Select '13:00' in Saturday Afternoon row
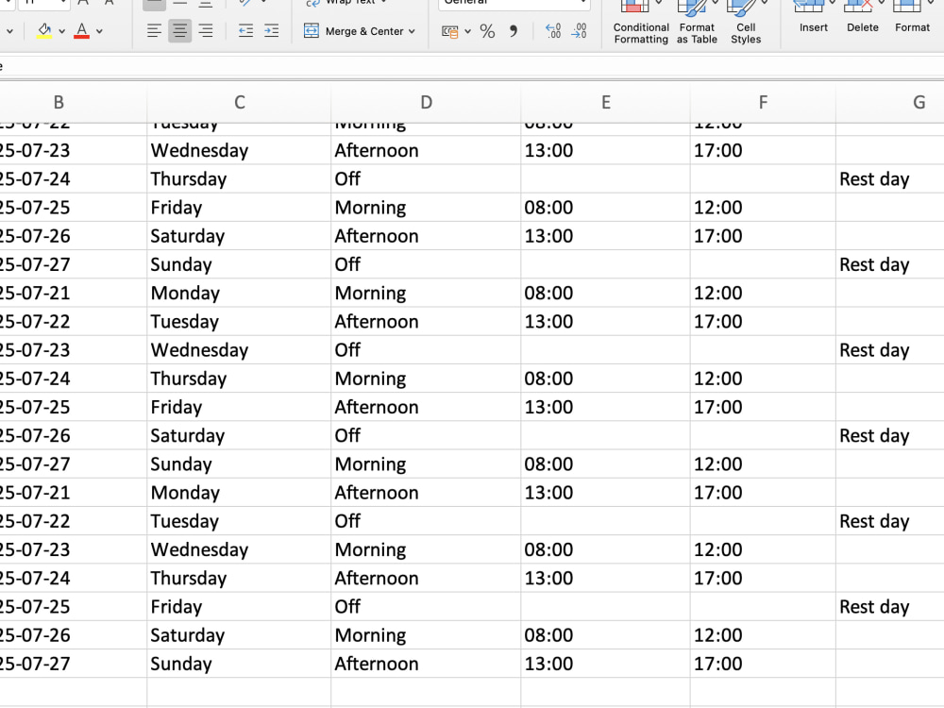Viewport: 944px width, 708px height. [x=606, y=236]
